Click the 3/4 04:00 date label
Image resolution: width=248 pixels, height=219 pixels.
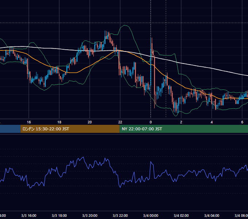point(212,216)
